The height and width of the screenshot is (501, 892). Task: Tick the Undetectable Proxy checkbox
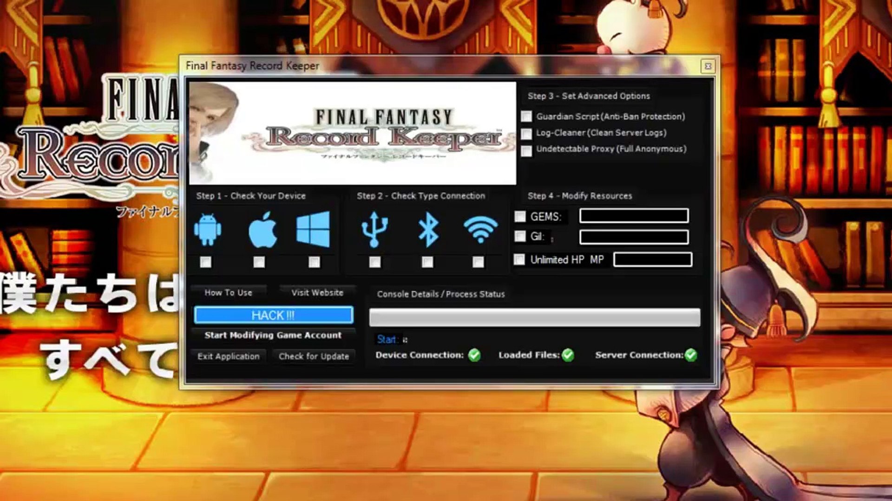526,151
